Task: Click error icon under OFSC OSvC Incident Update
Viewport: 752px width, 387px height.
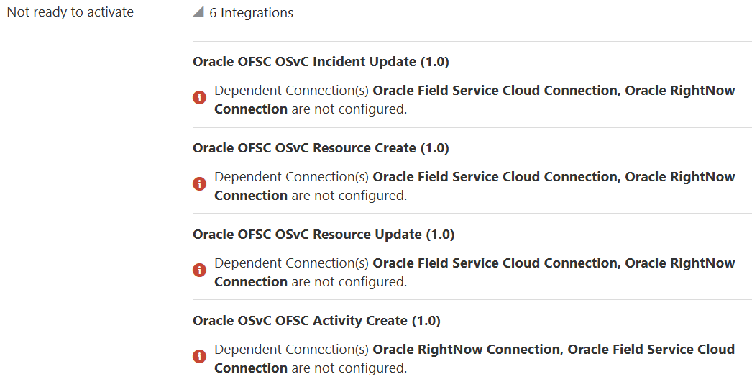Action: tap(200, 98)
